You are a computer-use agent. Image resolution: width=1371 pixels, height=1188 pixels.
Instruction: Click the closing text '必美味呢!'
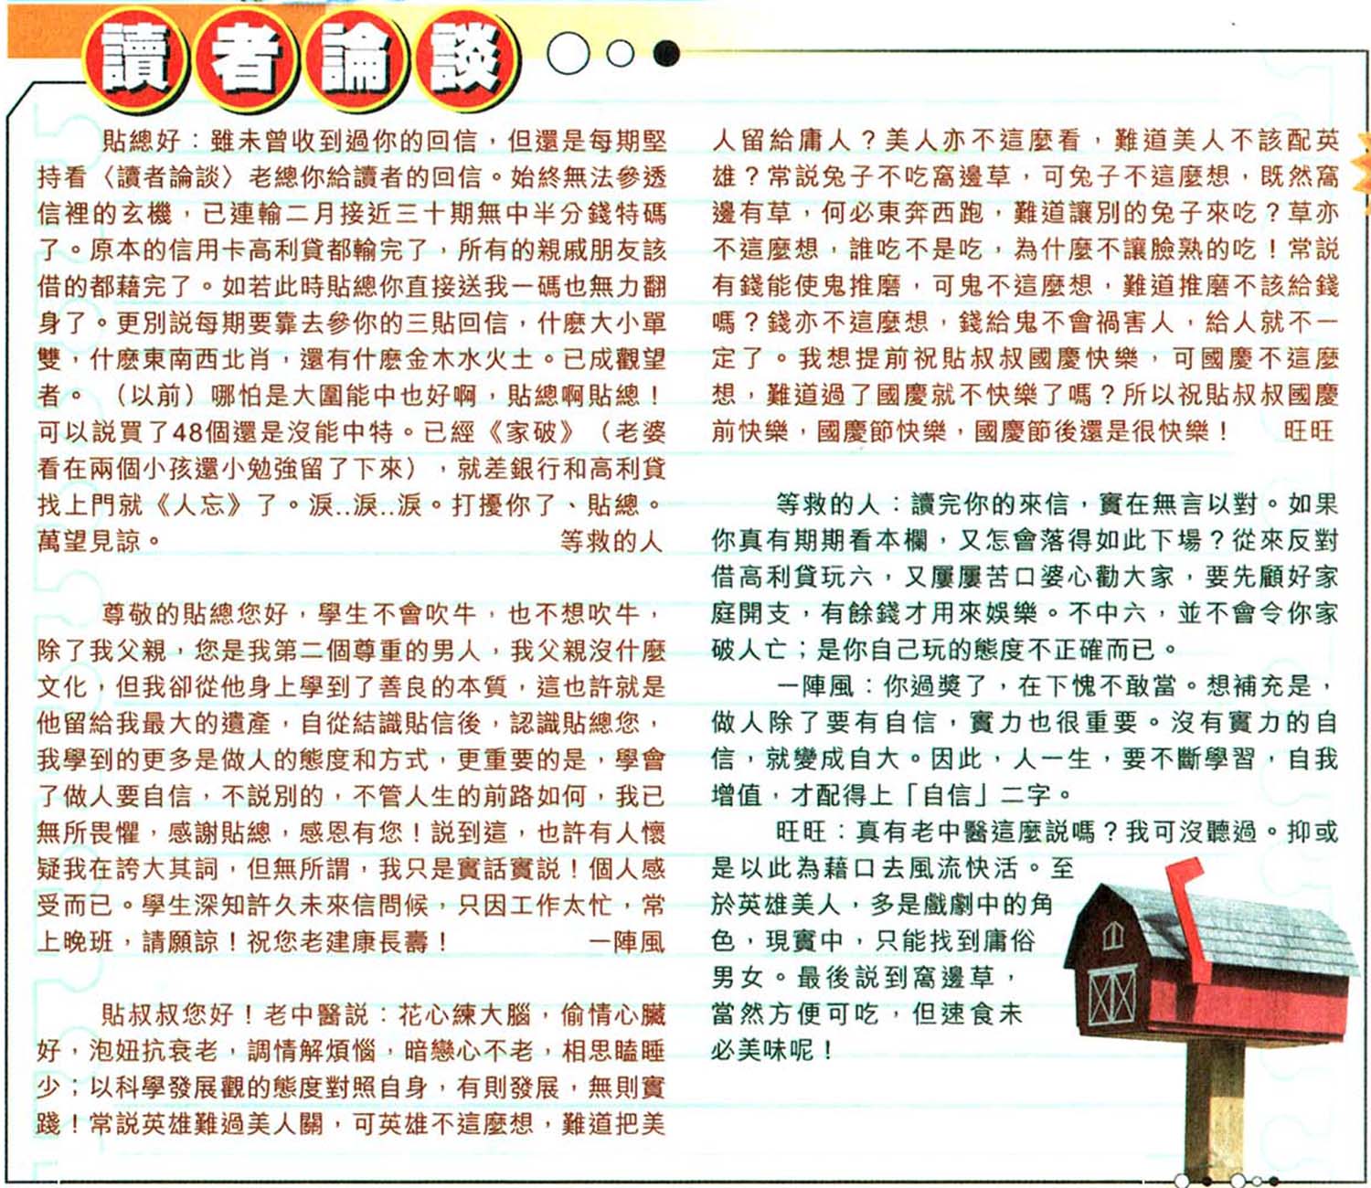click(x=772, y=1051)
